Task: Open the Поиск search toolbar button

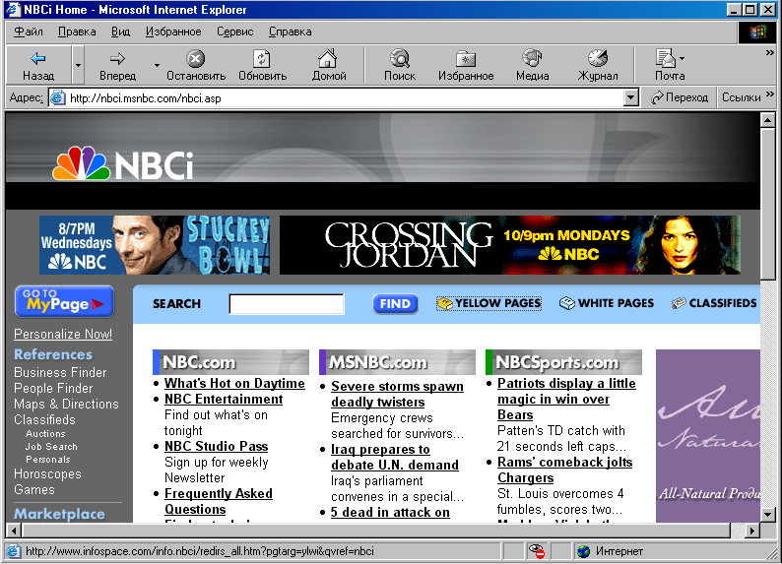Action: tap(400, 65)
